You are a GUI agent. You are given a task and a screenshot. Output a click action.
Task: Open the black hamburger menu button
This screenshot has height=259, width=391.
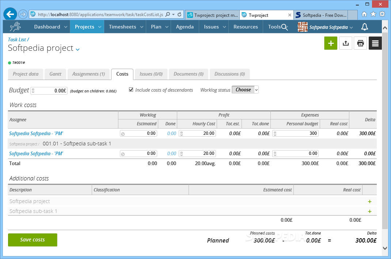point(375,43)
